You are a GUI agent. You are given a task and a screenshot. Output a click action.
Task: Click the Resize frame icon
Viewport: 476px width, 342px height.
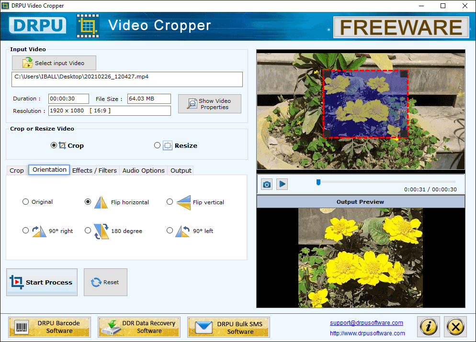[167, 145]
